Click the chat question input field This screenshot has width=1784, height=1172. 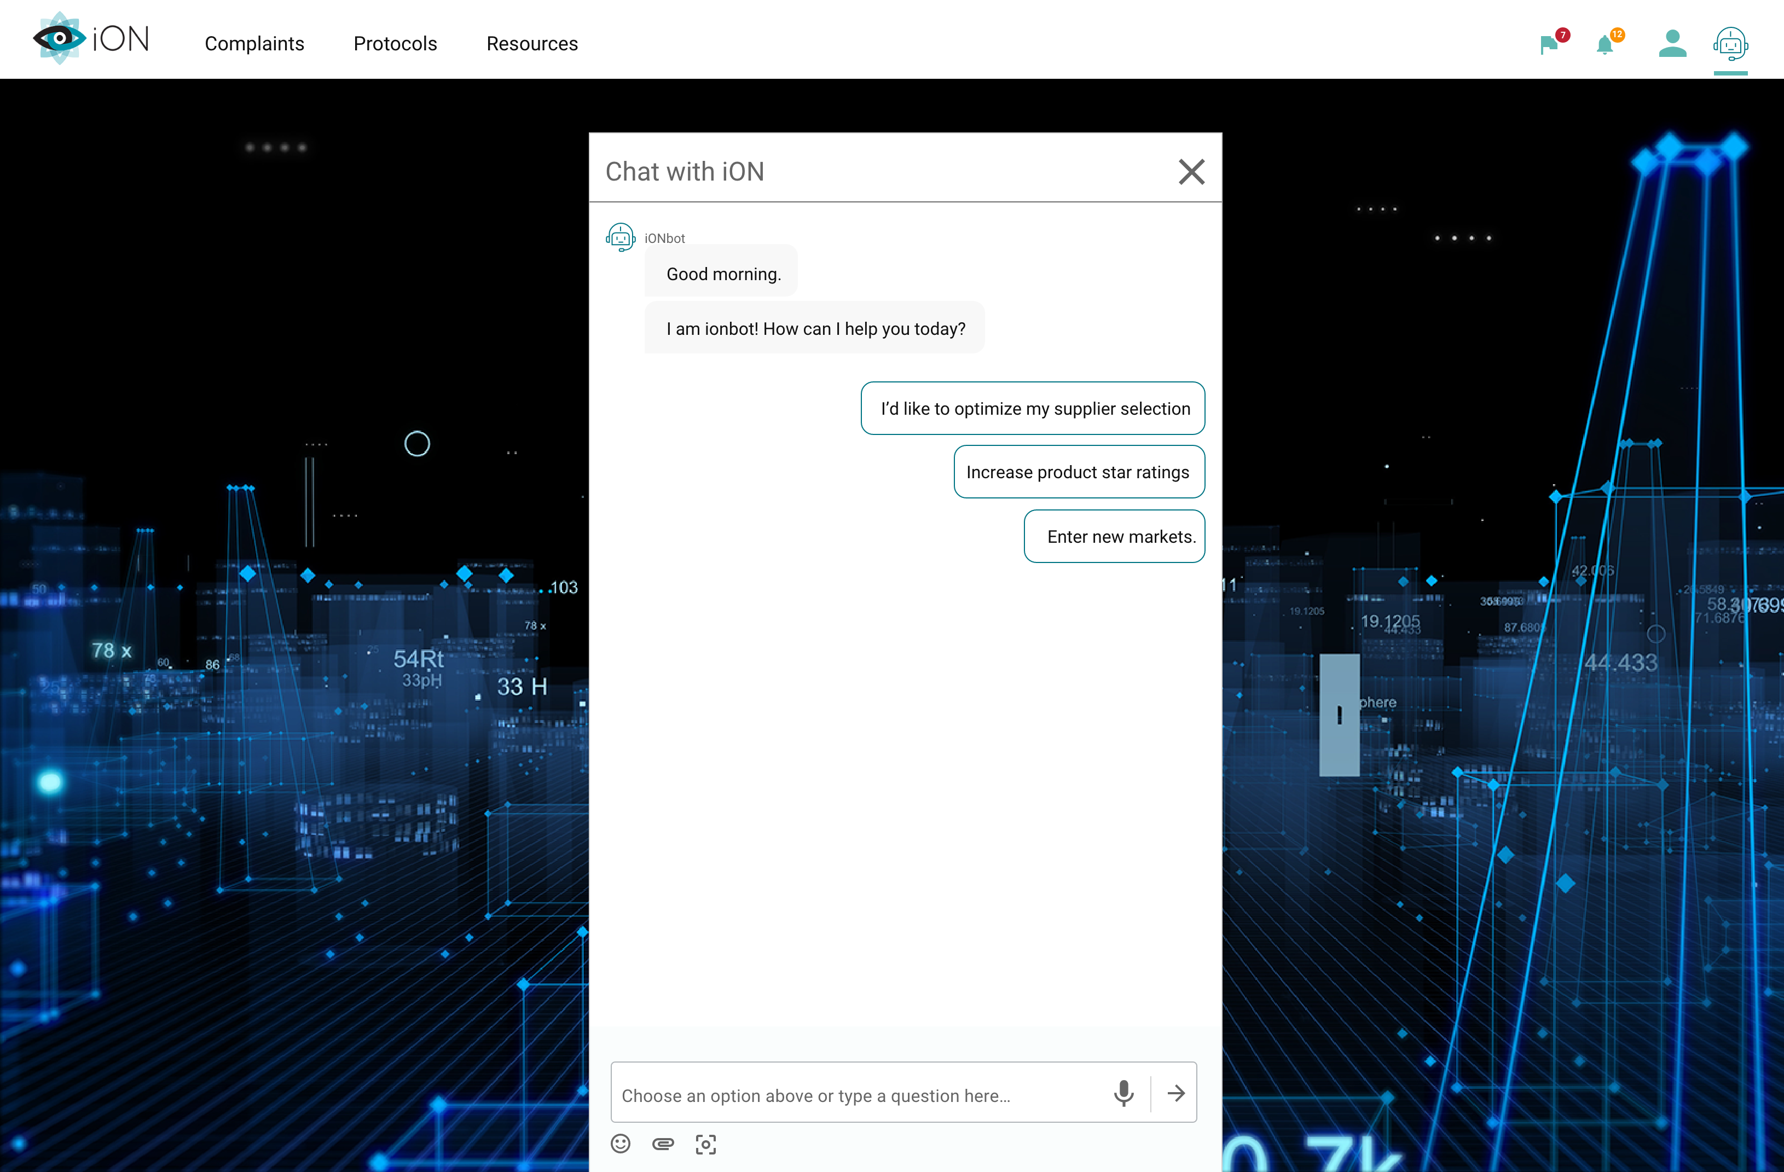(858, 1095)
